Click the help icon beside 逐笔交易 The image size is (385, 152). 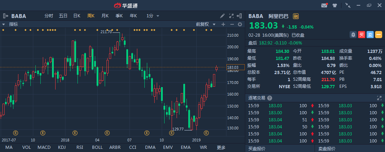270,98
